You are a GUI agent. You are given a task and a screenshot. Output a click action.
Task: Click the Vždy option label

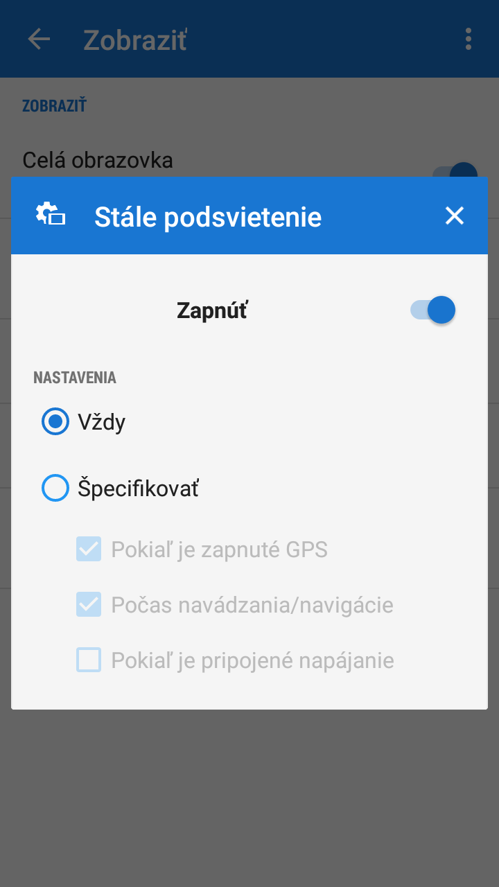coord(102,422)
